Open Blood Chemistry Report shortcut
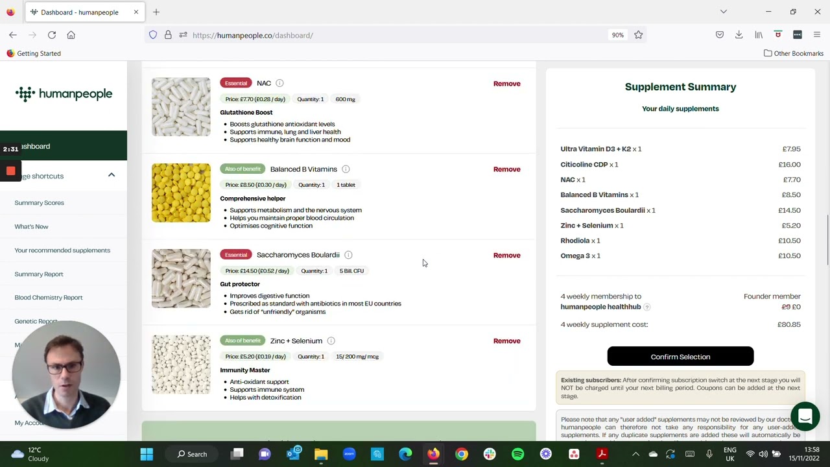The height and width of the screenshot is (467, 830). 49,298
